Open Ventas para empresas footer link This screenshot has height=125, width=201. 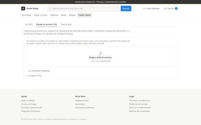point(85,107)
